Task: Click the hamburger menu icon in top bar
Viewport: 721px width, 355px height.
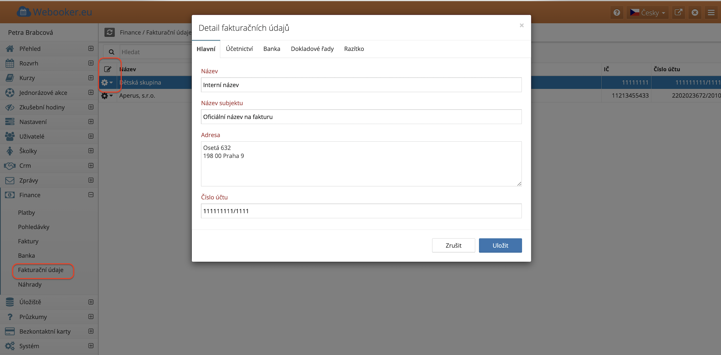Action: click(711, 13)
